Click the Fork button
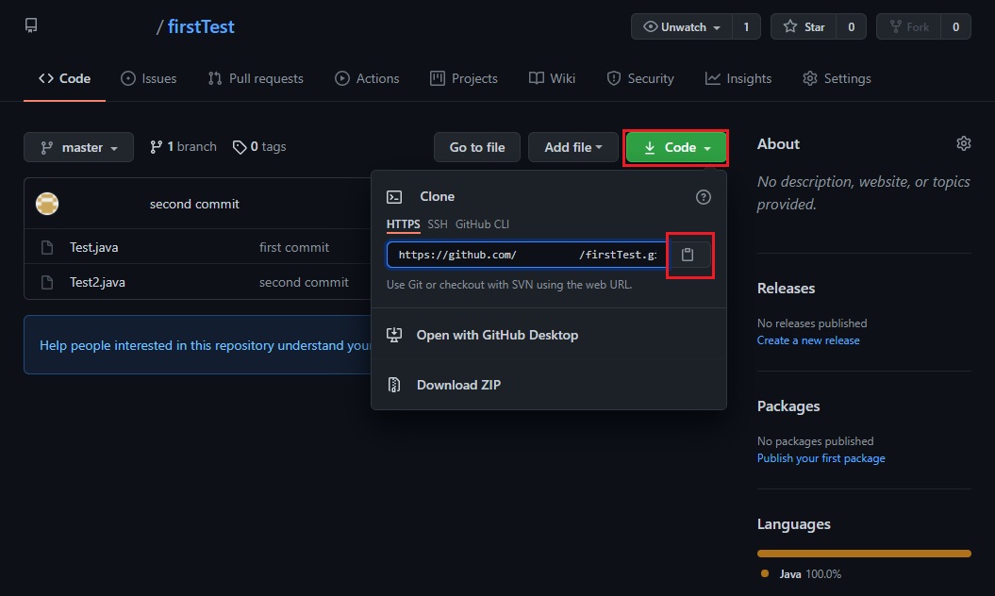This screenshot has width=995, height=596. (908, 26)
